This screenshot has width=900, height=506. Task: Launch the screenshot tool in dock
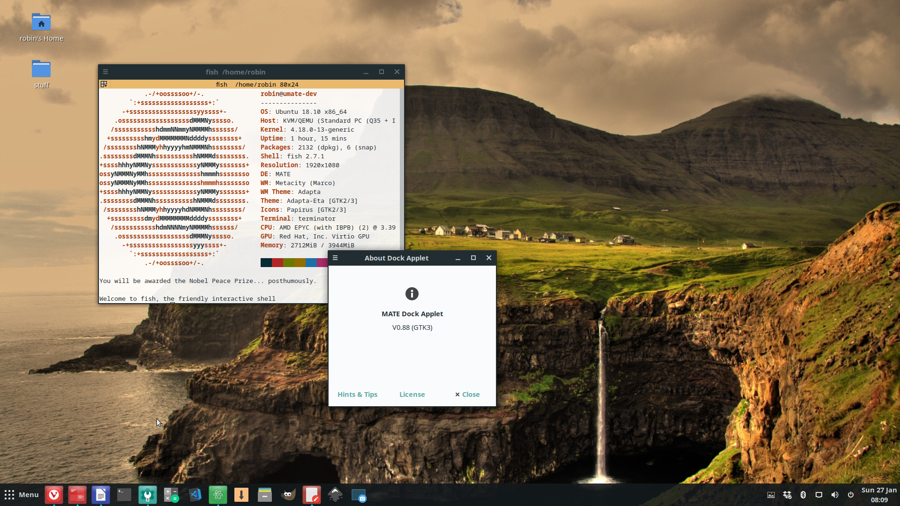click(359, 495)
